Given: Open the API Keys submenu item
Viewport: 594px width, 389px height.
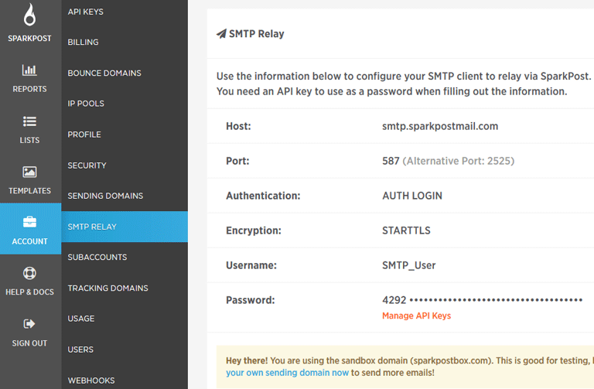Looking at the screenshot, I should click(86, 12).
